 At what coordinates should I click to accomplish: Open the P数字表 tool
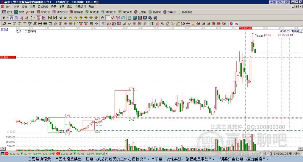76,12
